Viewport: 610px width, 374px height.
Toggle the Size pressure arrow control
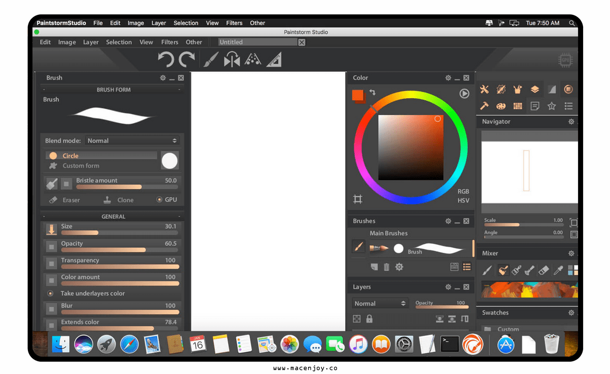coord(51,229)
